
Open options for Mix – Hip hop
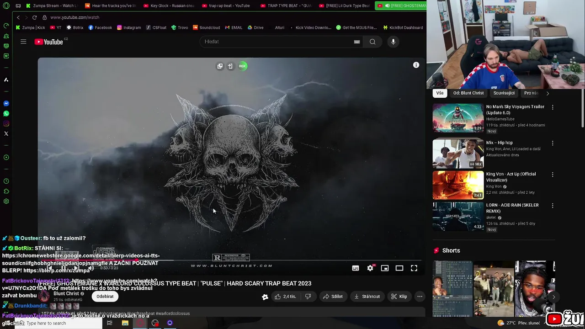553,143
